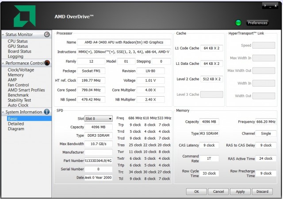Open CPU Status page
Viewport: 283px width, 199px height.
(18, 41)
